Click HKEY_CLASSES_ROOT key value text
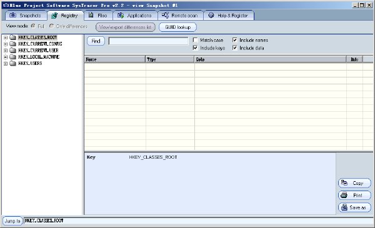This screenshot has height=228, width=375. click(x=153, y=157)
